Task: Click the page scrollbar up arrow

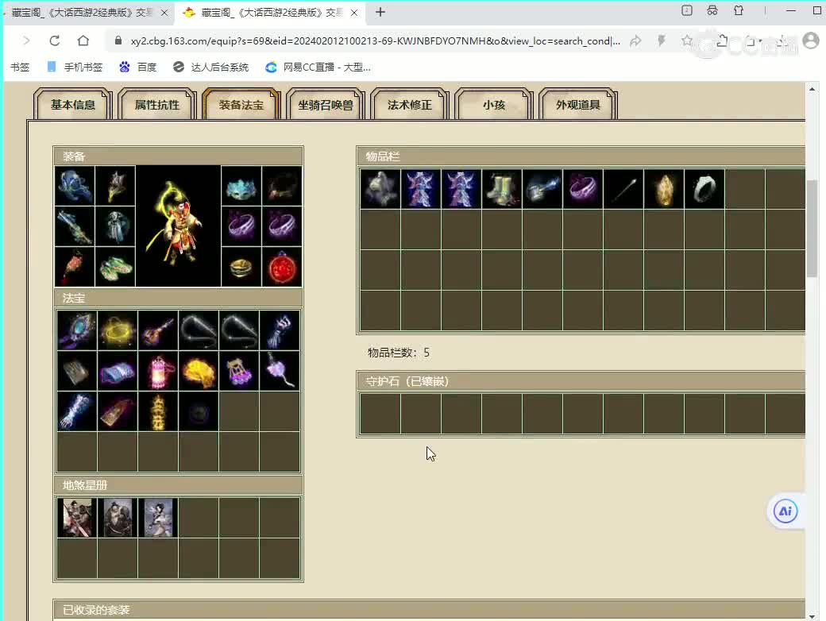Action: tap(812, 89)
